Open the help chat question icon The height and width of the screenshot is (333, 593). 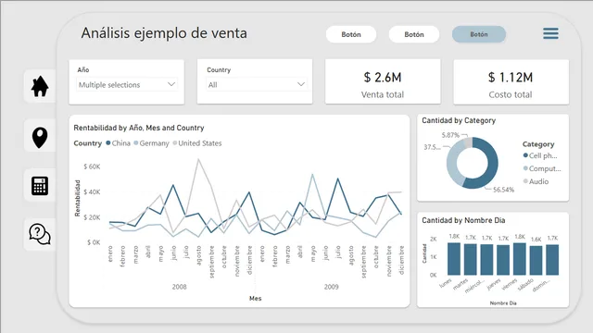tap(40, 234)
